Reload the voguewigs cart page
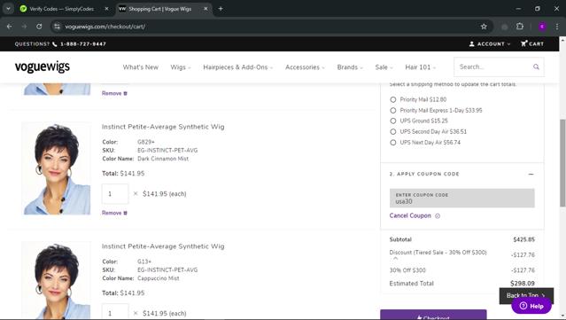Image resolution: width=566 pixels, height=320 pixels. [39, 27]
